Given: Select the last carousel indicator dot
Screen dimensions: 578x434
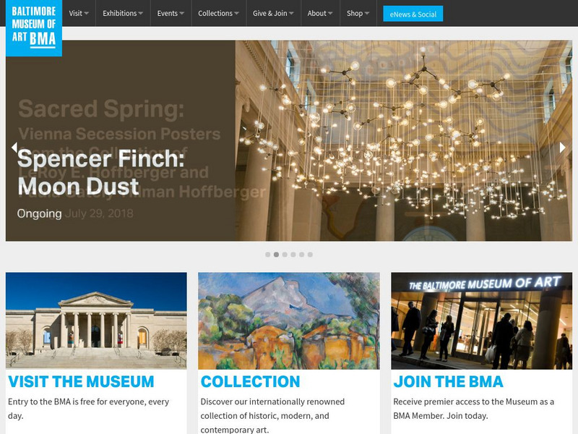Looking at the screenshot, I should coord(311,255).
